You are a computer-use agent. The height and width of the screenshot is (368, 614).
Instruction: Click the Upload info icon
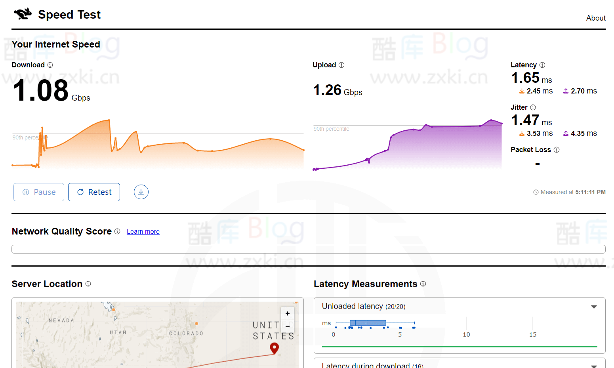[x=342, y=65]
